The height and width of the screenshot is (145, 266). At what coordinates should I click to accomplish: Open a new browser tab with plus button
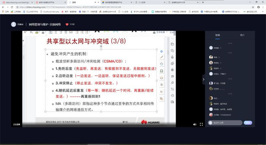203,2
